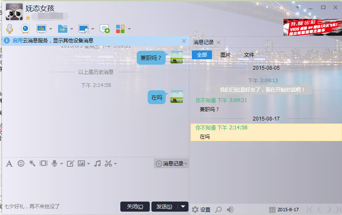Expand the send button options arrow

(x=183, y=206)
